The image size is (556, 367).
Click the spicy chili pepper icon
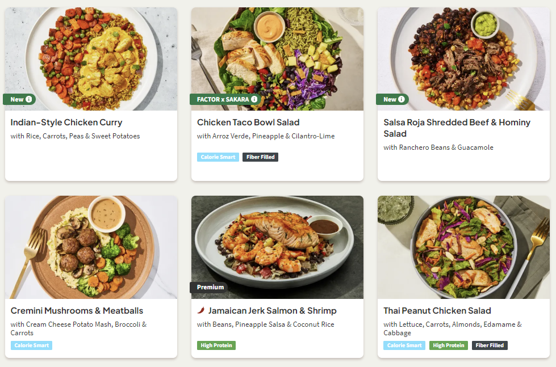coord(200,311)
